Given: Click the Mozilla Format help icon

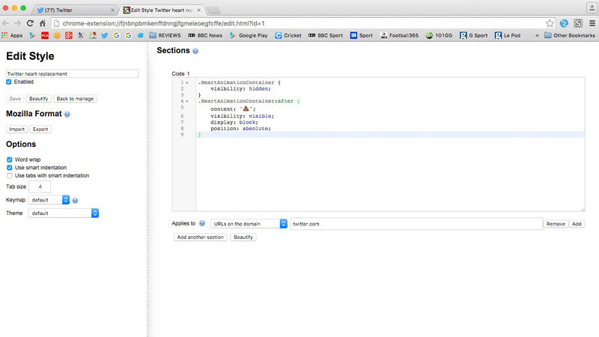Looking at the screenshot, I should (x=67, y=115).
